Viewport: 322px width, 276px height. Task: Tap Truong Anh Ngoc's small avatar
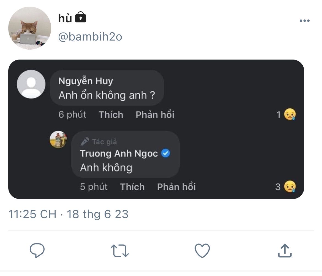[58, 140]
